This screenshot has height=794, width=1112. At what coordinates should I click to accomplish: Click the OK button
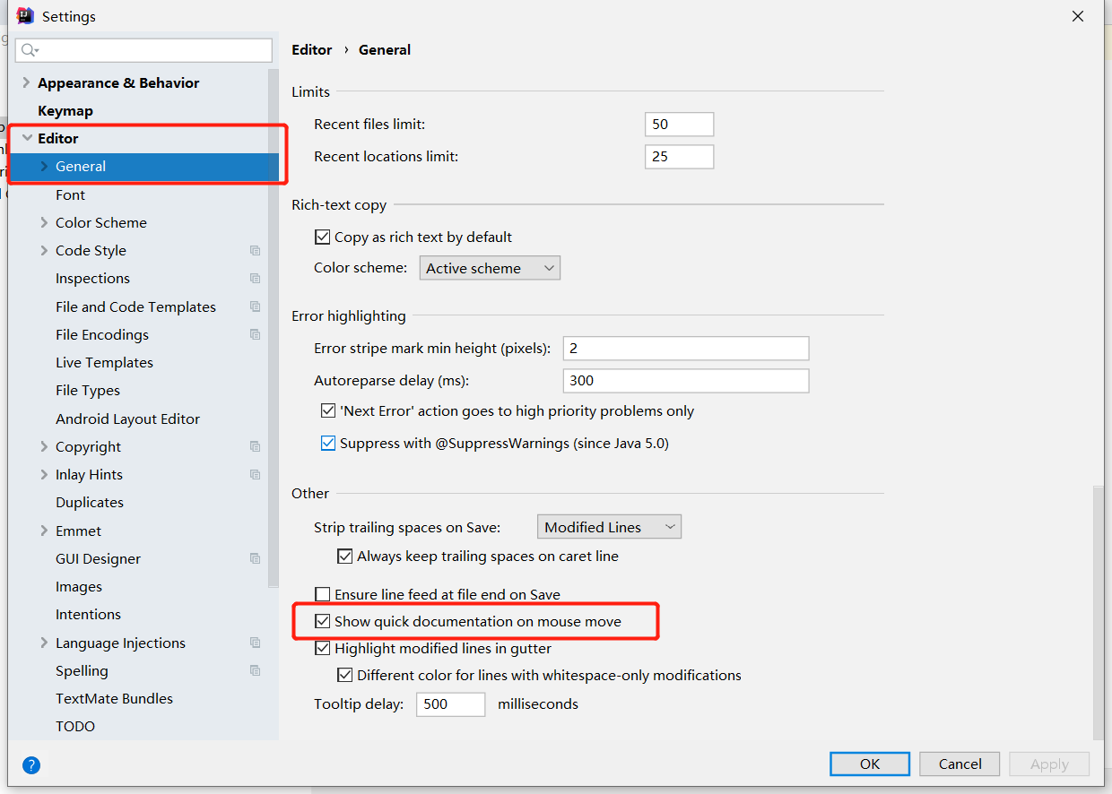pyautogui.click(x=870, y=764)
